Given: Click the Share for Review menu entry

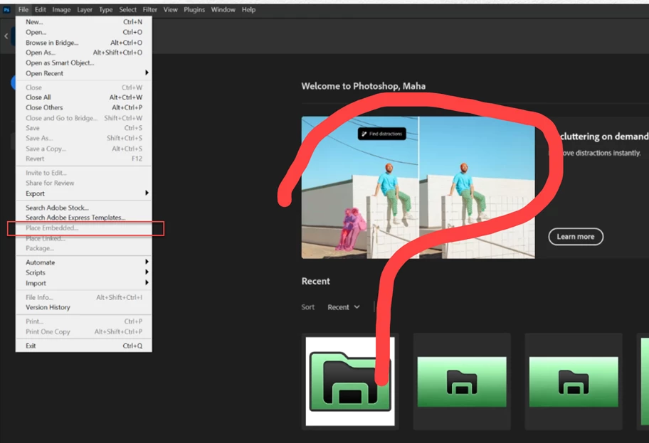Looking at the screenshot, I should click(x=83, y=183).
